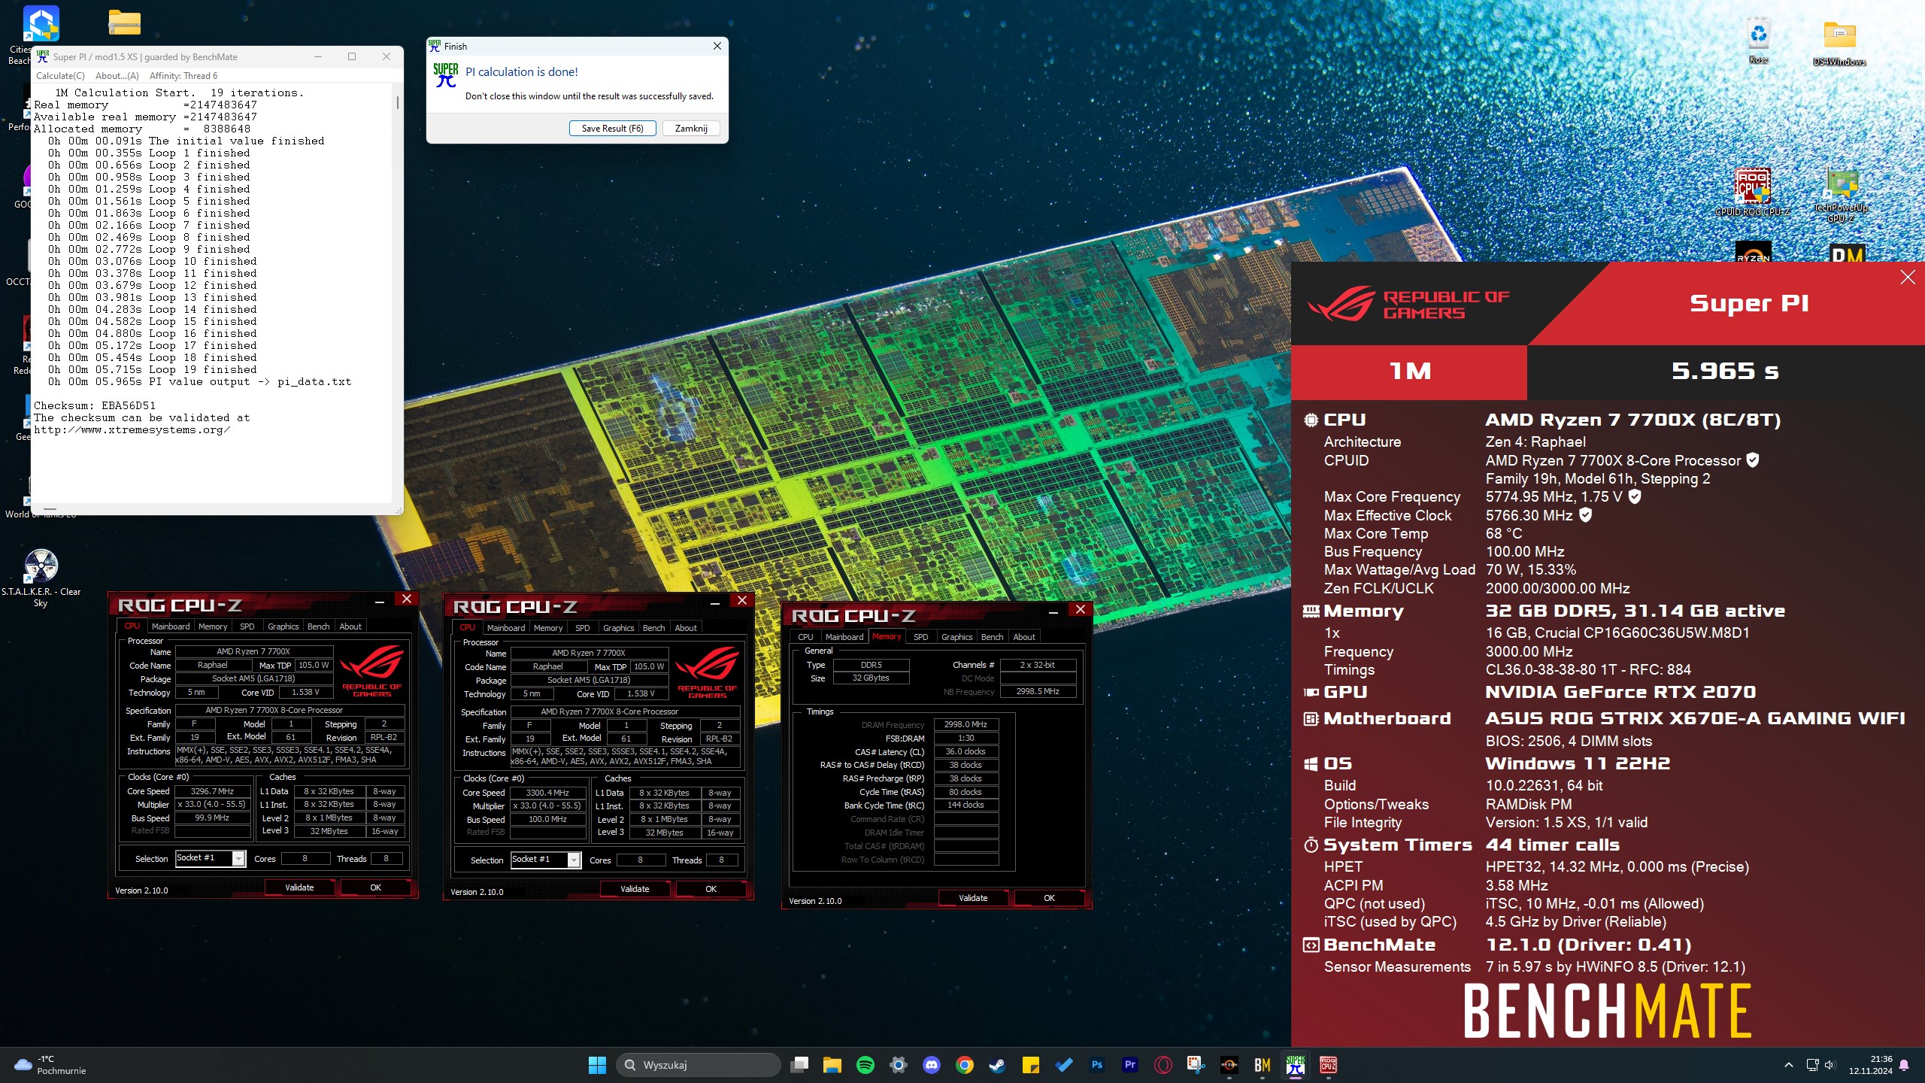
Task: Switch to the Mainboard tab in the left CPU-Z window
Action: 171,626
